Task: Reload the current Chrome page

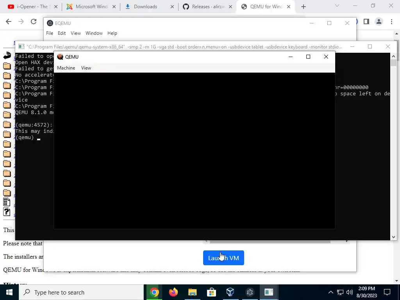Action: (x=34, y=22)
